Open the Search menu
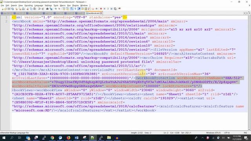The width and height of the screenshot is (251, 141). [14, 5]
